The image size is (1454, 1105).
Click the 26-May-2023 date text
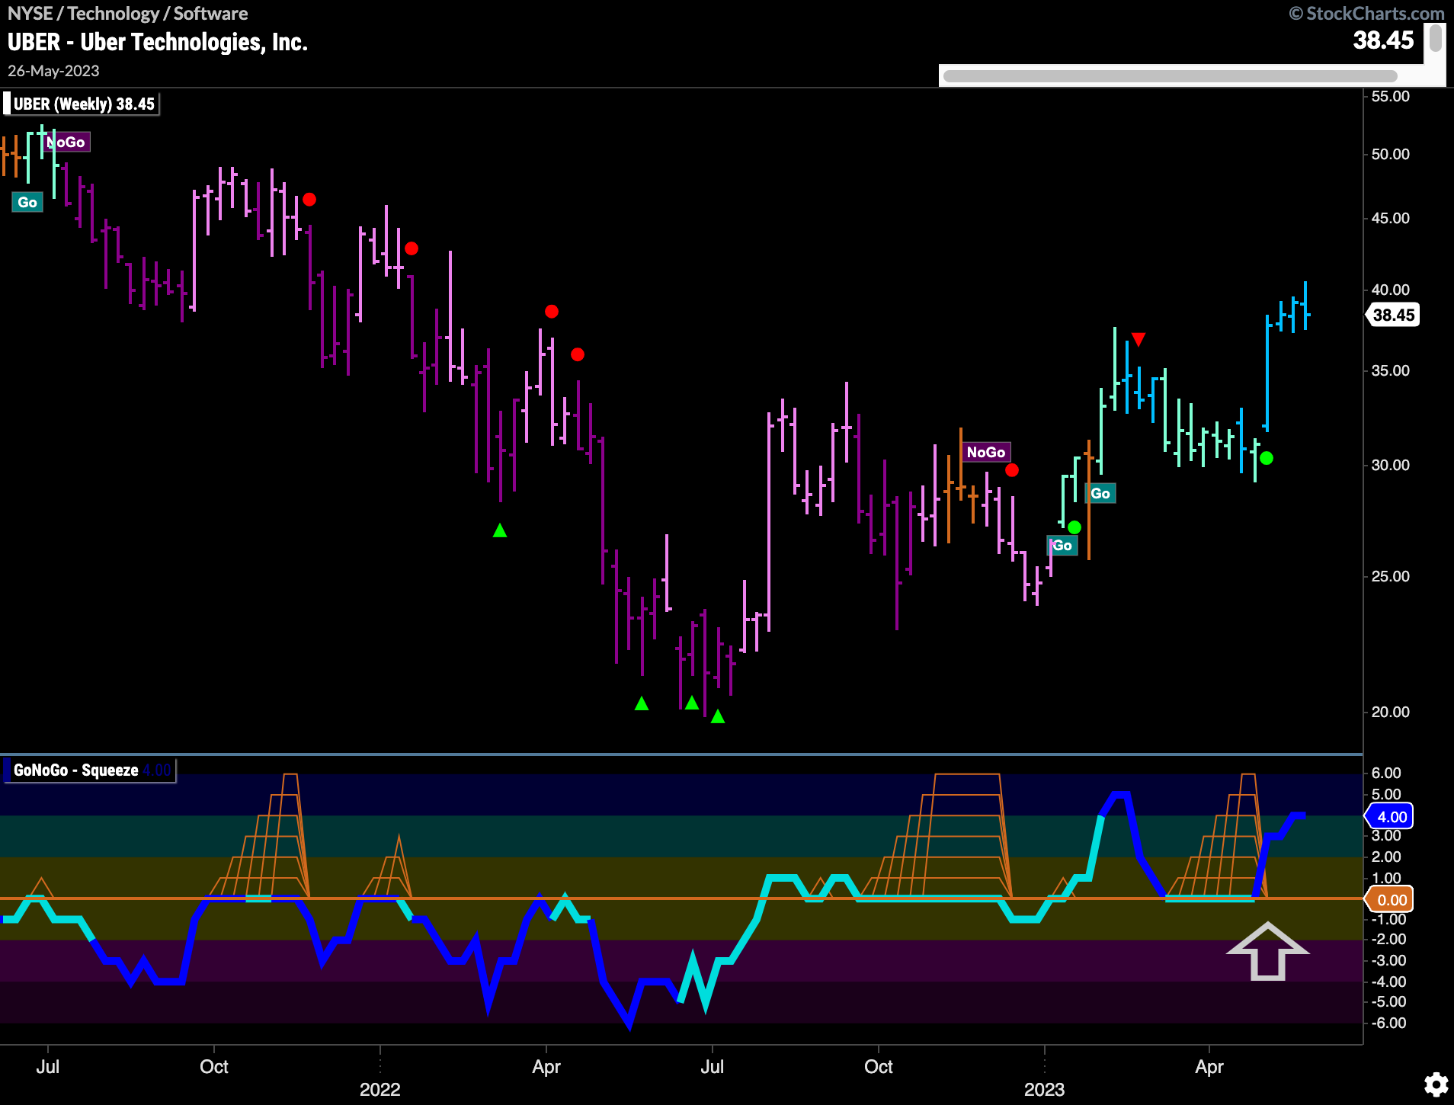coord(53,71)
